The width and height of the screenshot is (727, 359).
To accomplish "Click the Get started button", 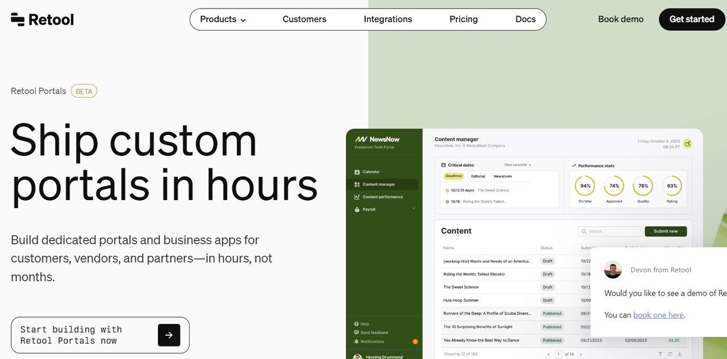I will coord(692,19).
